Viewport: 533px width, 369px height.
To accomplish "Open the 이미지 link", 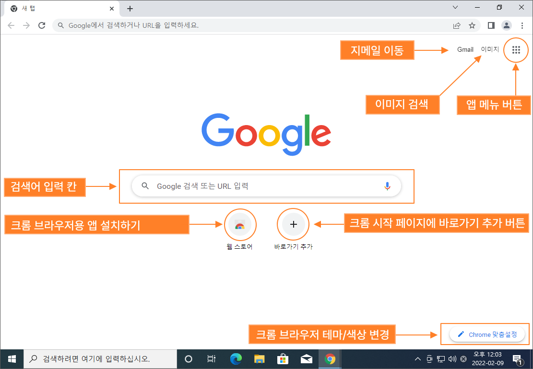I will (x=490, y=49).
